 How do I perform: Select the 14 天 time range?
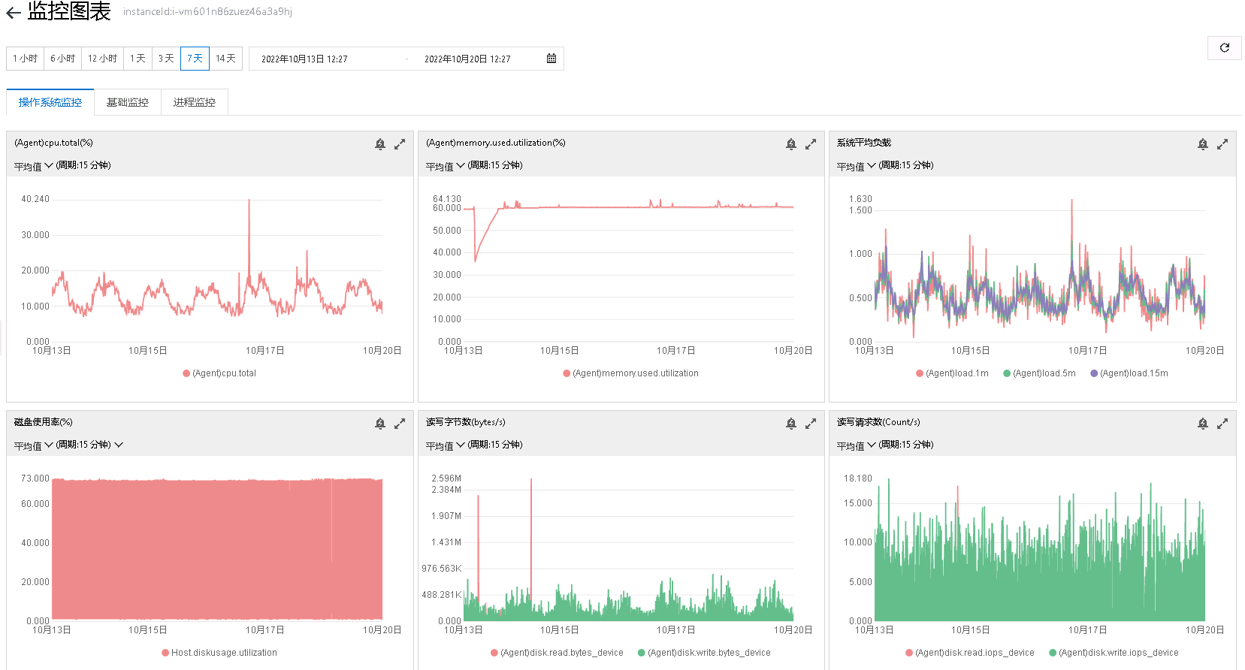click(x=225, y=59)
